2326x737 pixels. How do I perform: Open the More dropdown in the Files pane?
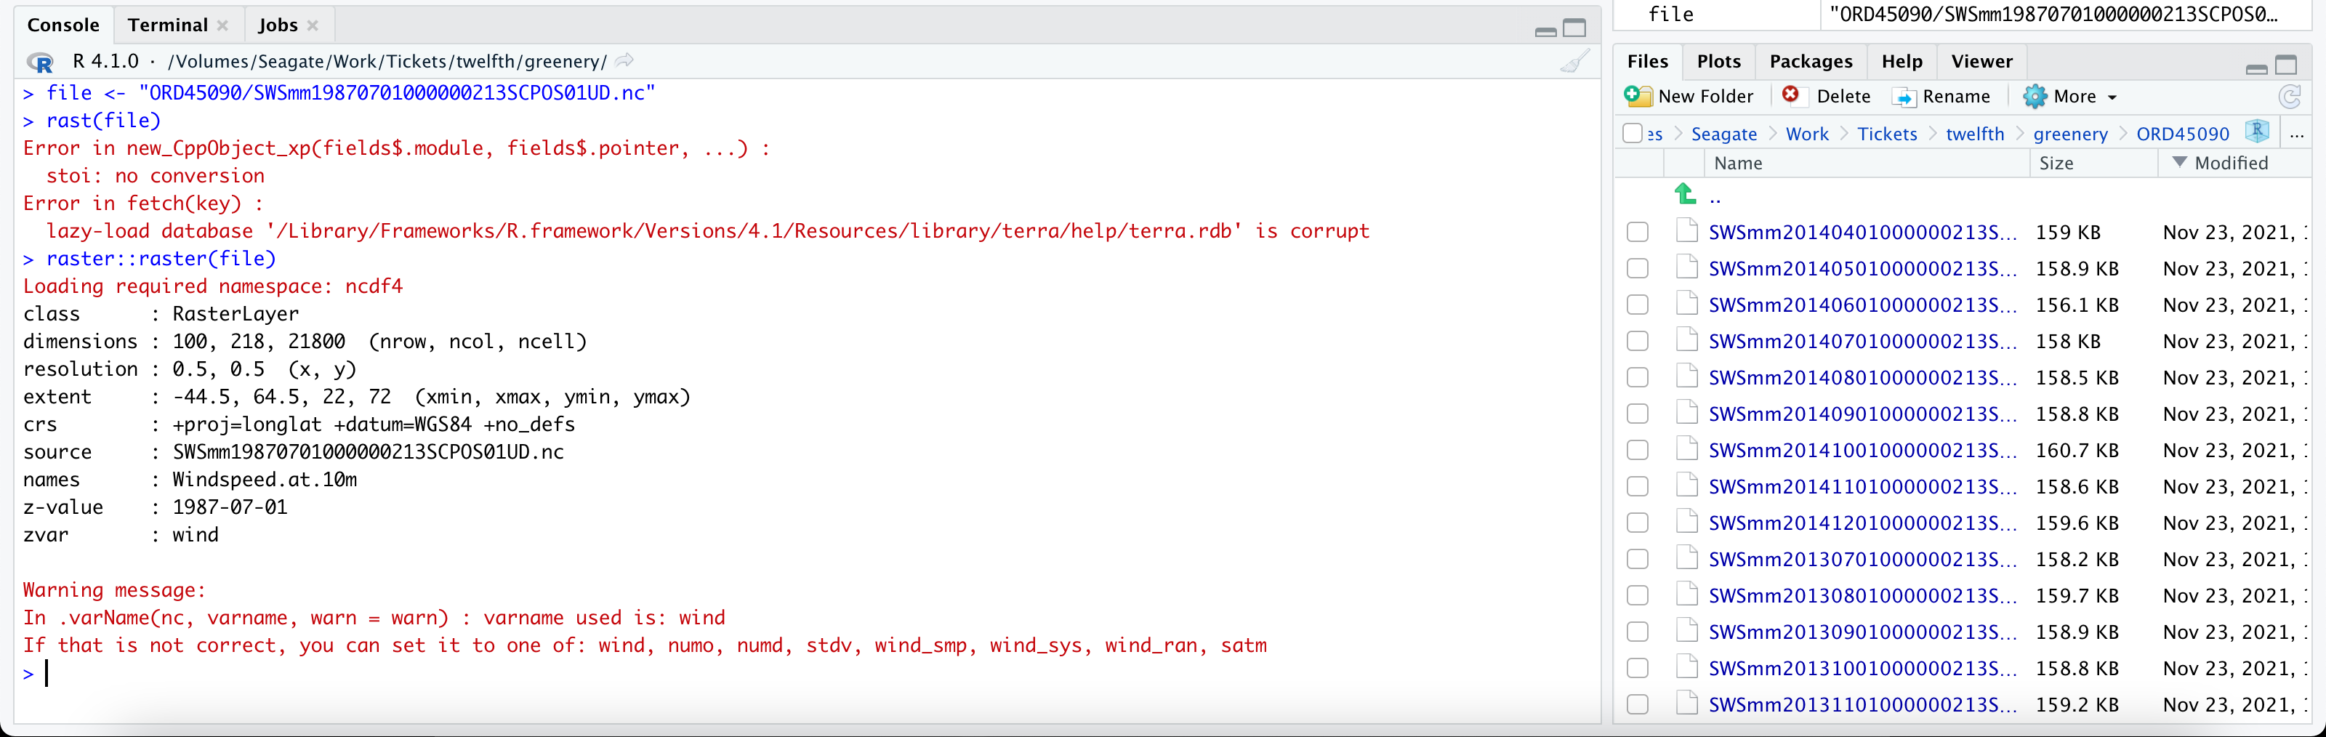2070,96
